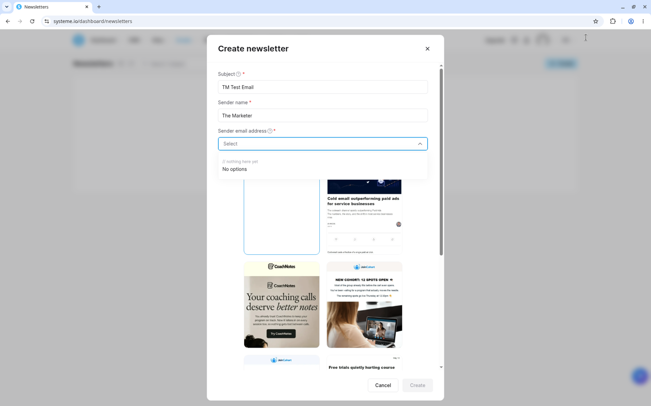Screen dimensions: 651x406
Task: Edit the Subject field 'TM Test Email'
Action: click(x=322, y=87)
